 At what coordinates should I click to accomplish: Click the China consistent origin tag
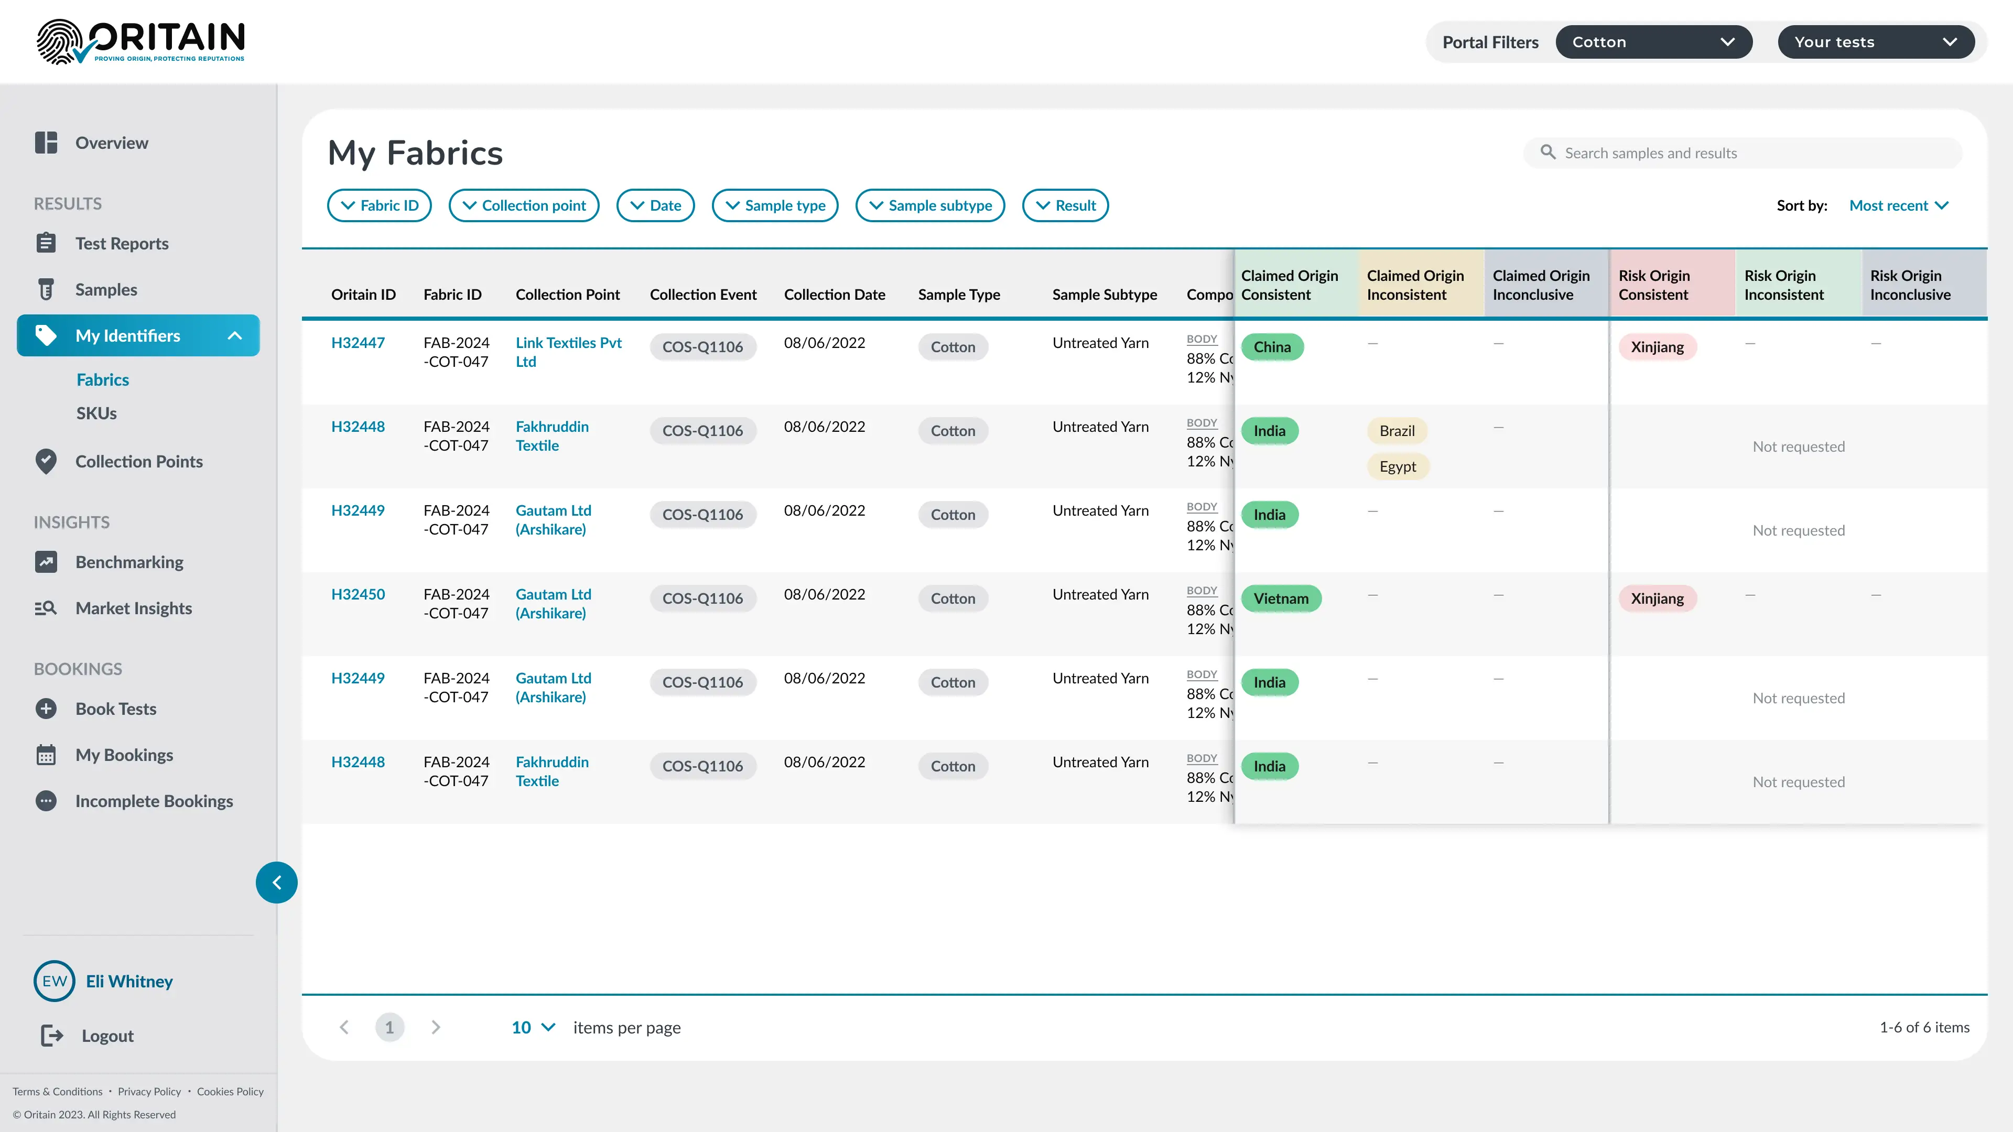1272,347
